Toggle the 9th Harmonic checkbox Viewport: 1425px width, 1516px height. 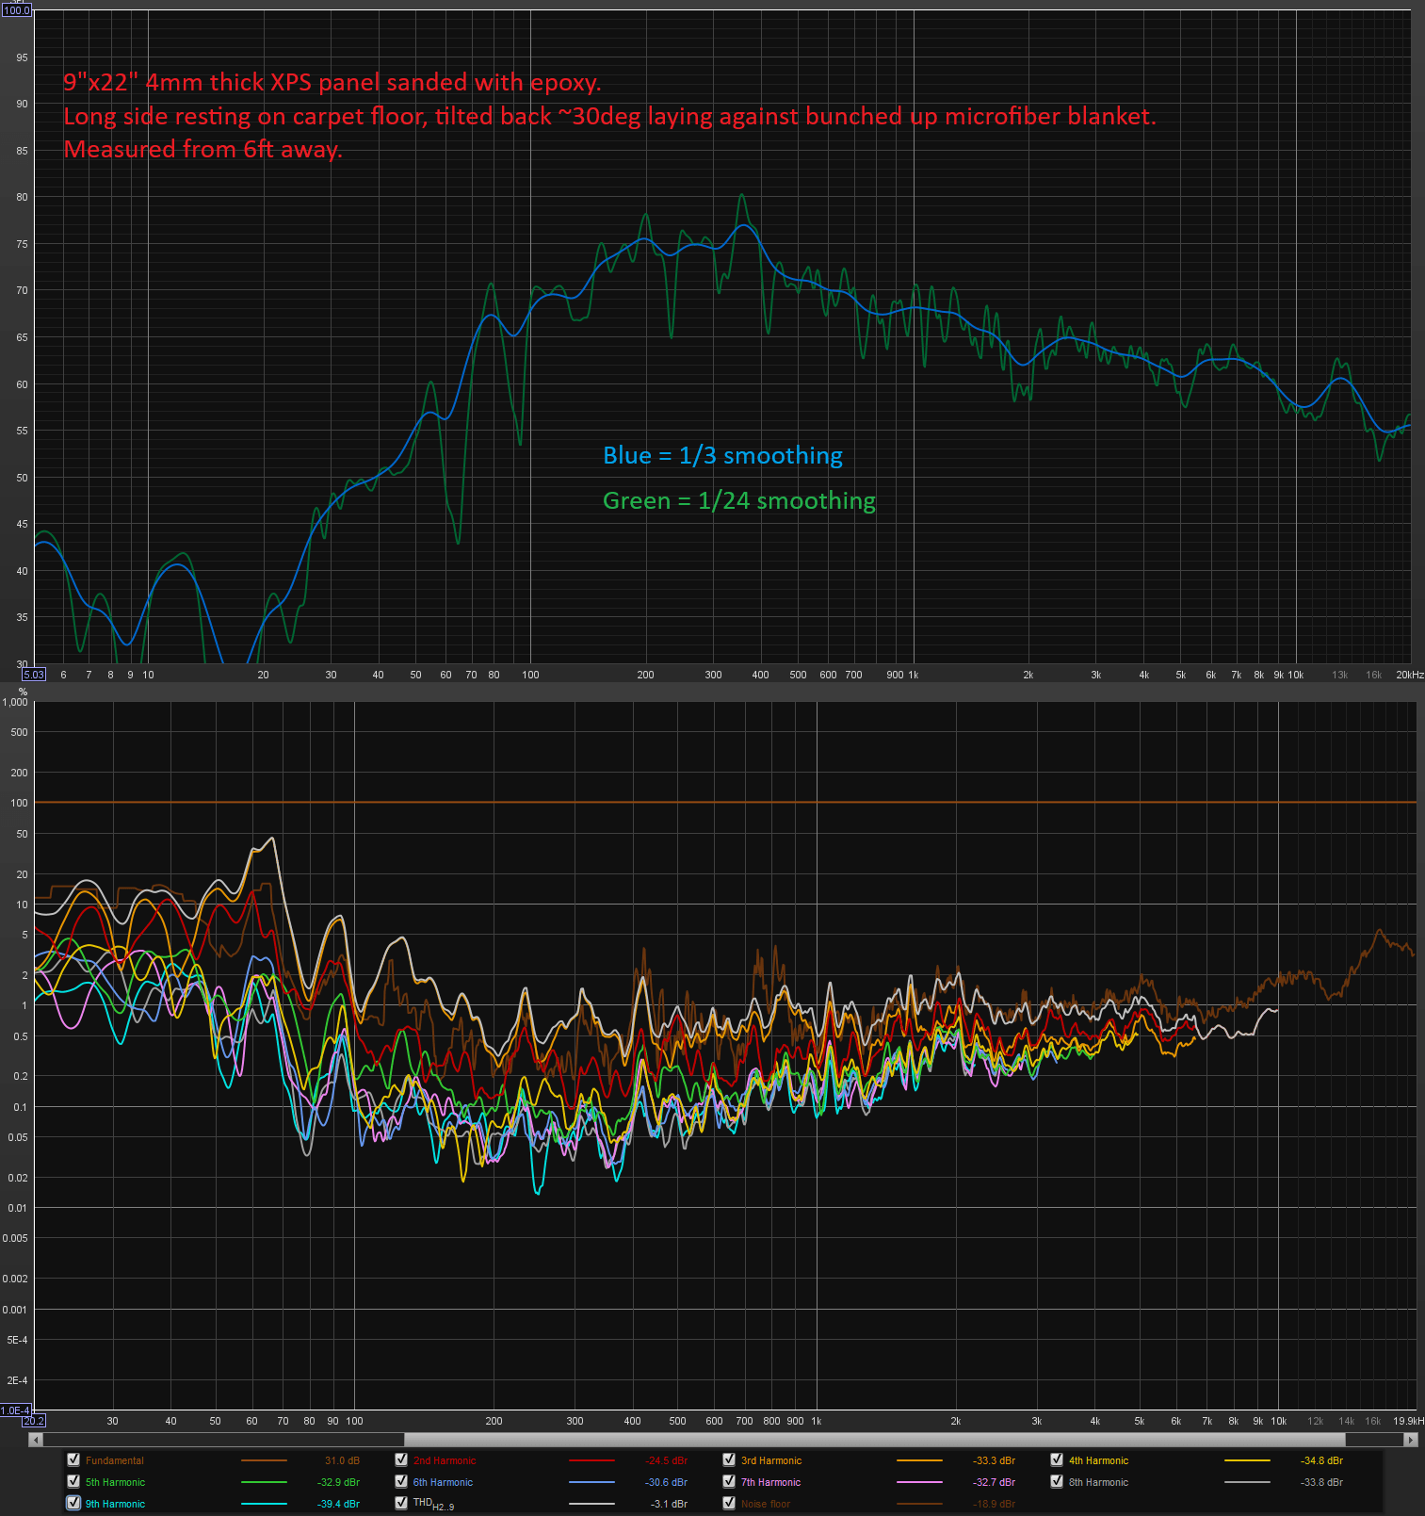(x=73, y=1503)
